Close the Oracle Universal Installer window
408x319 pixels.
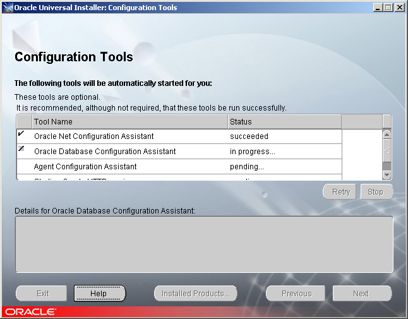[399, 8]
